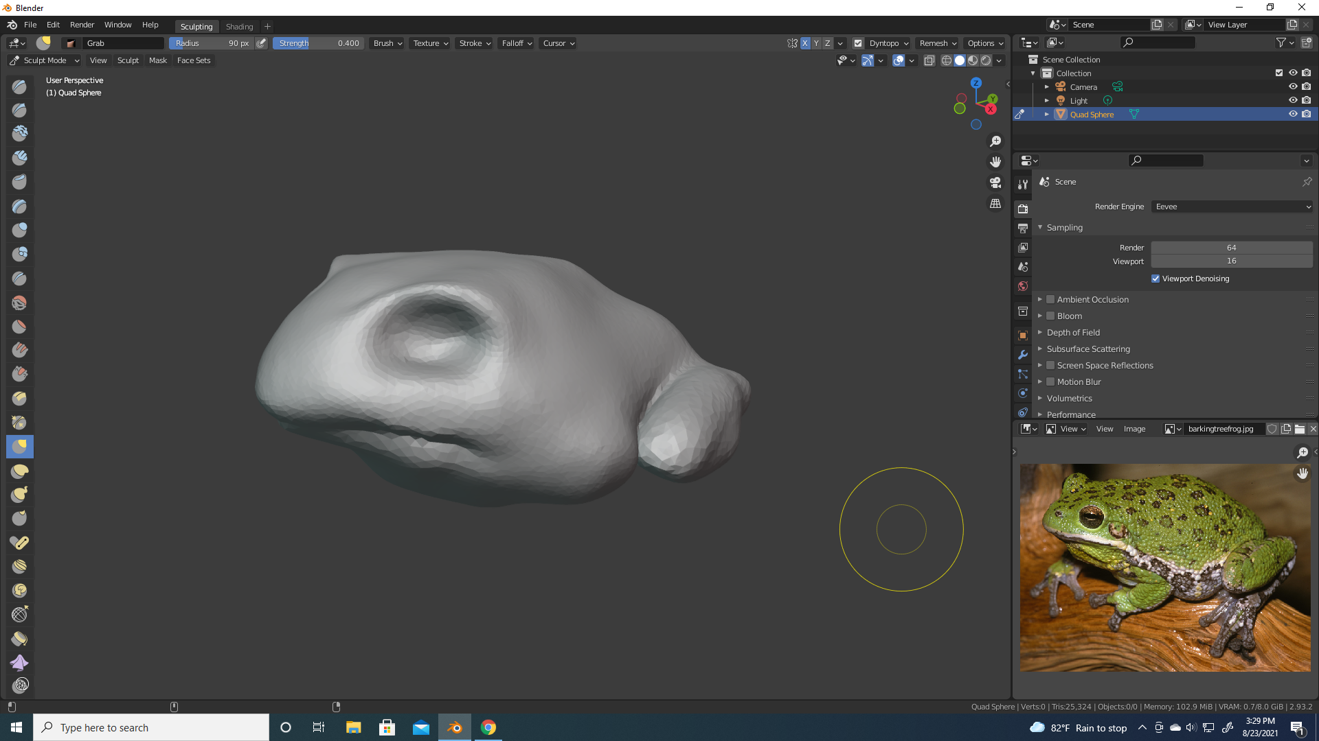Toggle camera view icon in viewport
Image resolution: width=1319 pixels, height=741 pixels.
pos(995,183)
